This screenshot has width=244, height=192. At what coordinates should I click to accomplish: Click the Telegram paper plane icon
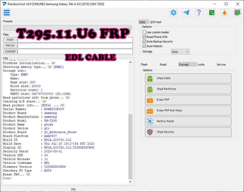coord(186,12)
